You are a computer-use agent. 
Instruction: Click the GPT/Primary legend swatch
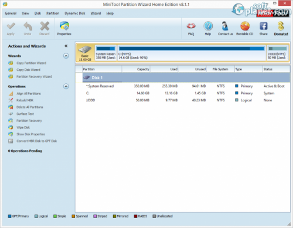tap(9, 216)
